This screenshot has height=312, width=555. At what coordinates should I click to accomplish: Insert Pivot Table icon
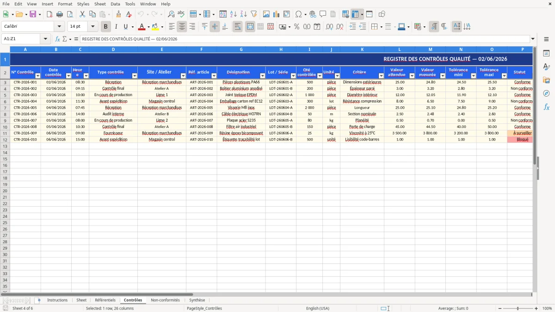click(x=287, y=14)
